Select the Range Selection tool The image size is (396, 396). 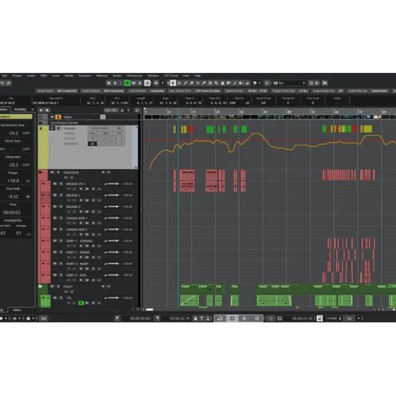(x=179, y=83)
